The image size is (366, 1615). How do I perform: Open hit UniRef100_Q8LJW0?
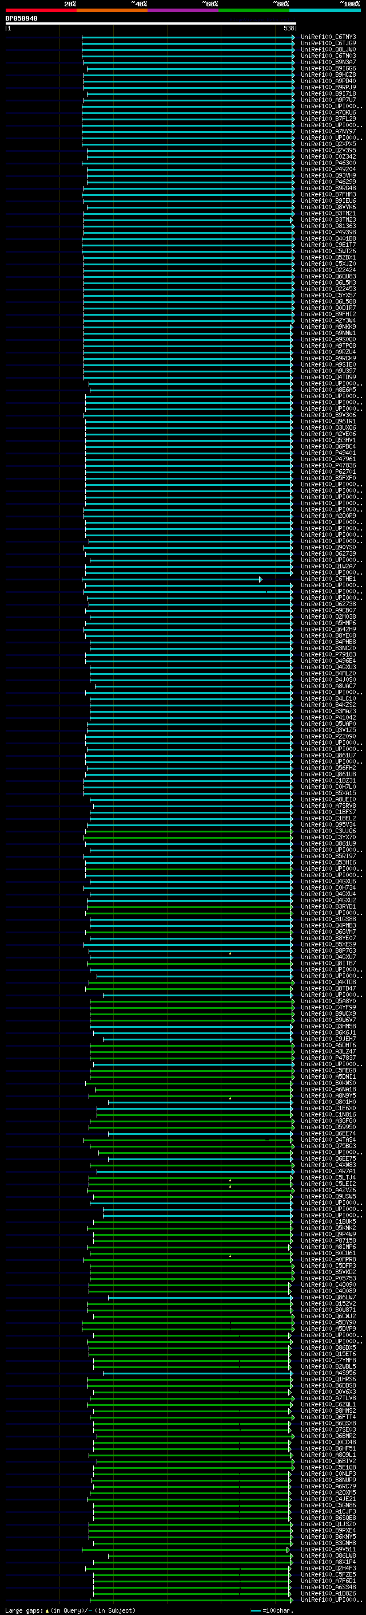[x=328, y=49]
